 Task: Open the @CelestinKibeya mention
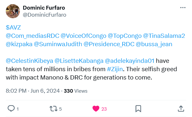30,61
